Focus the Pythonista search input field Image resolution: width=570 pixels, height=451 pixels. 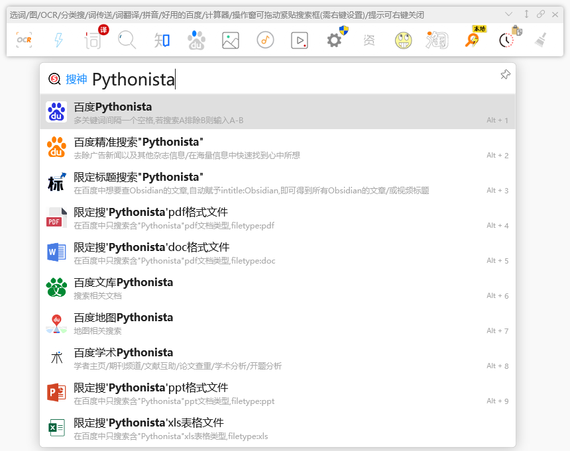[x=294, y=79]
